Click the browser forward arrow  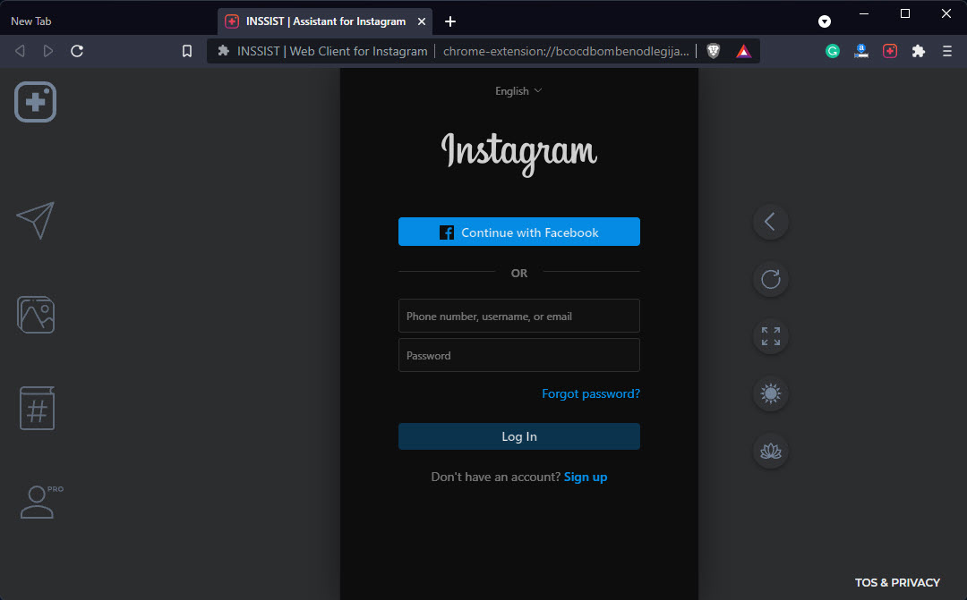(x=48, y=51)
